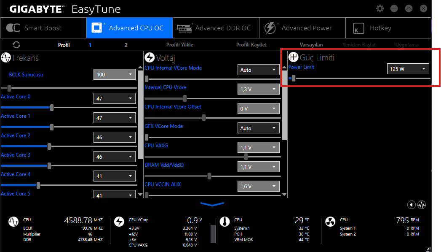Click the left arrow round icon
This screenshot has height=252, width=441.
[411, 205]
